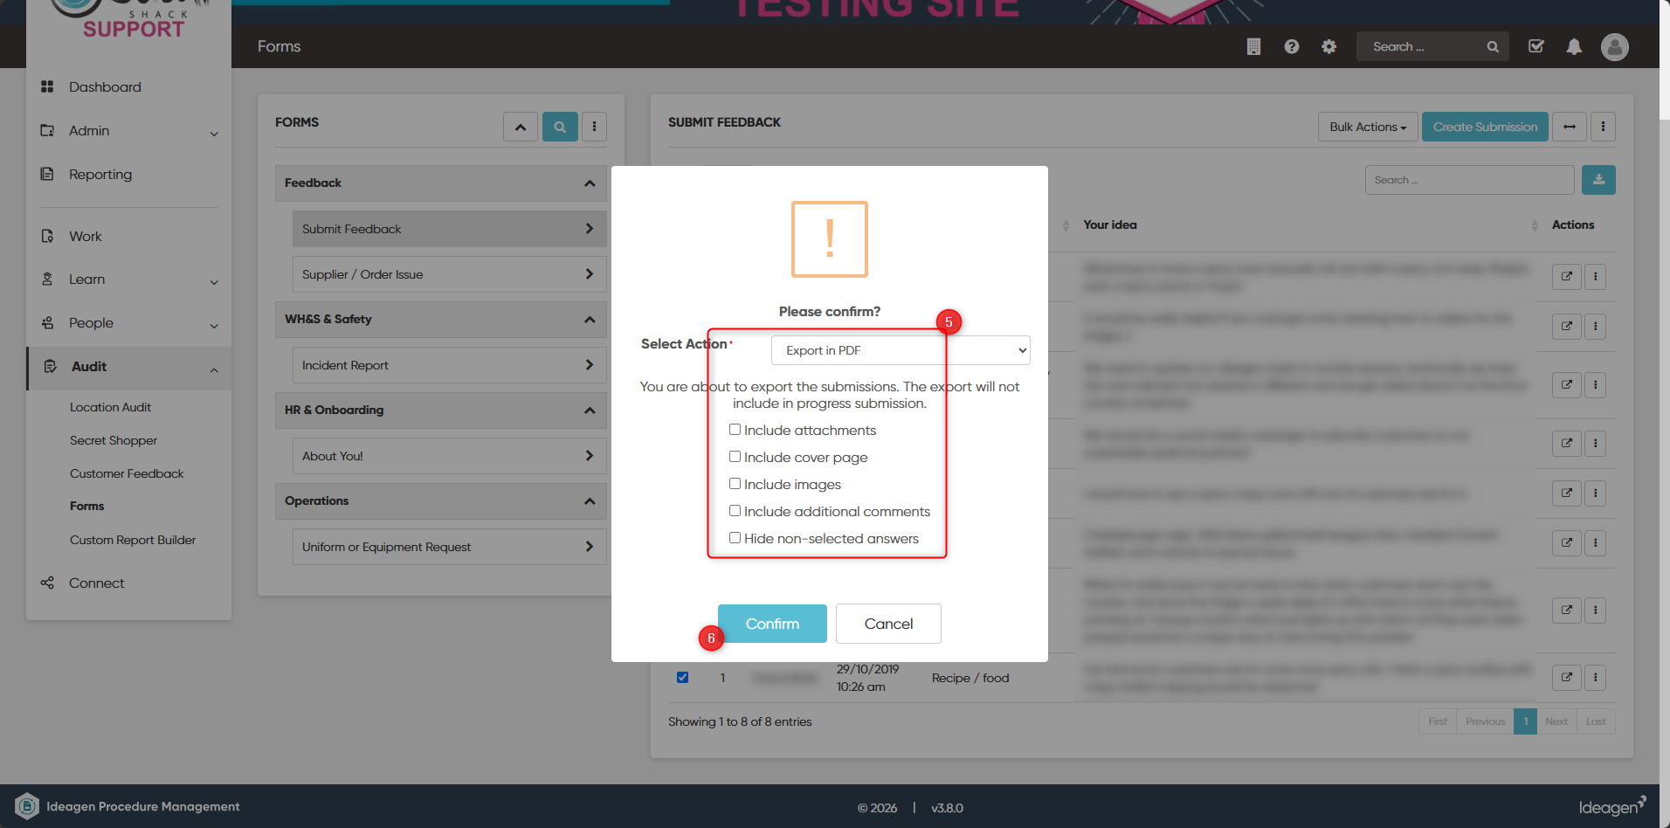1670x828 pixels.
Task: Cancel the confirmation dialog
Action: pyautogui.click(x=888, y=624)
